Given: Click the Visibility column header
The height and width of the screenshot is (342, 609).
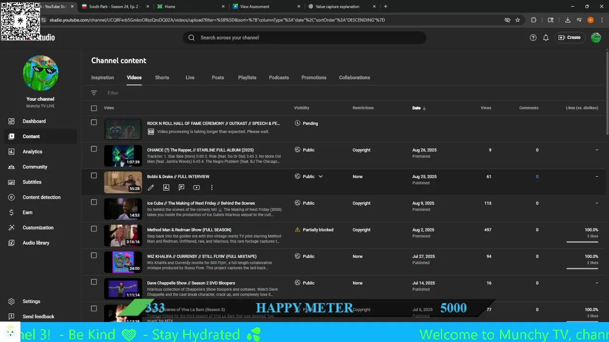Looking at the screenshot, I should (302, 108).
